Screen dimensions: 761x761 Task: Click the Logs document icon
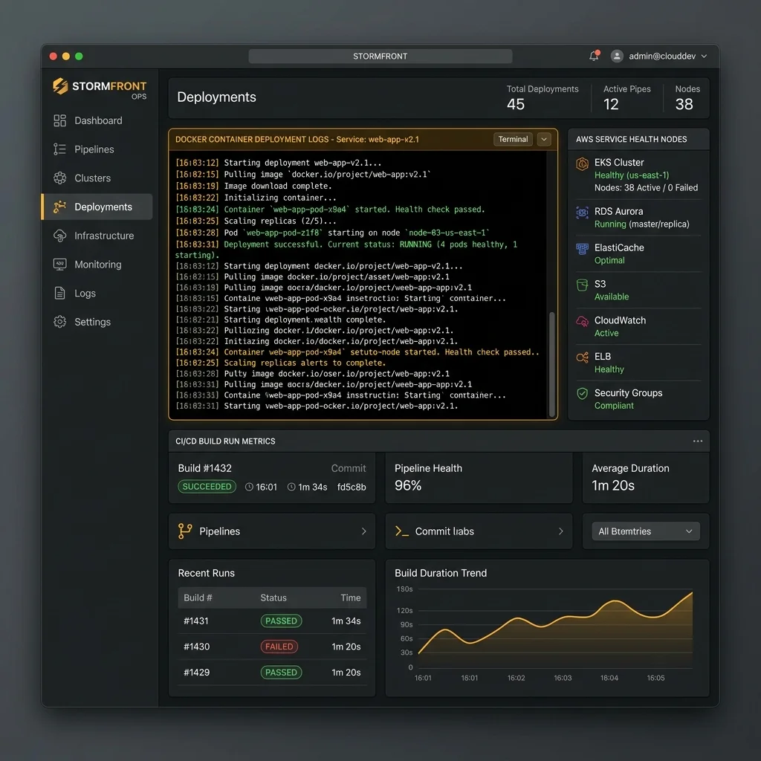(x=59, y=293)
